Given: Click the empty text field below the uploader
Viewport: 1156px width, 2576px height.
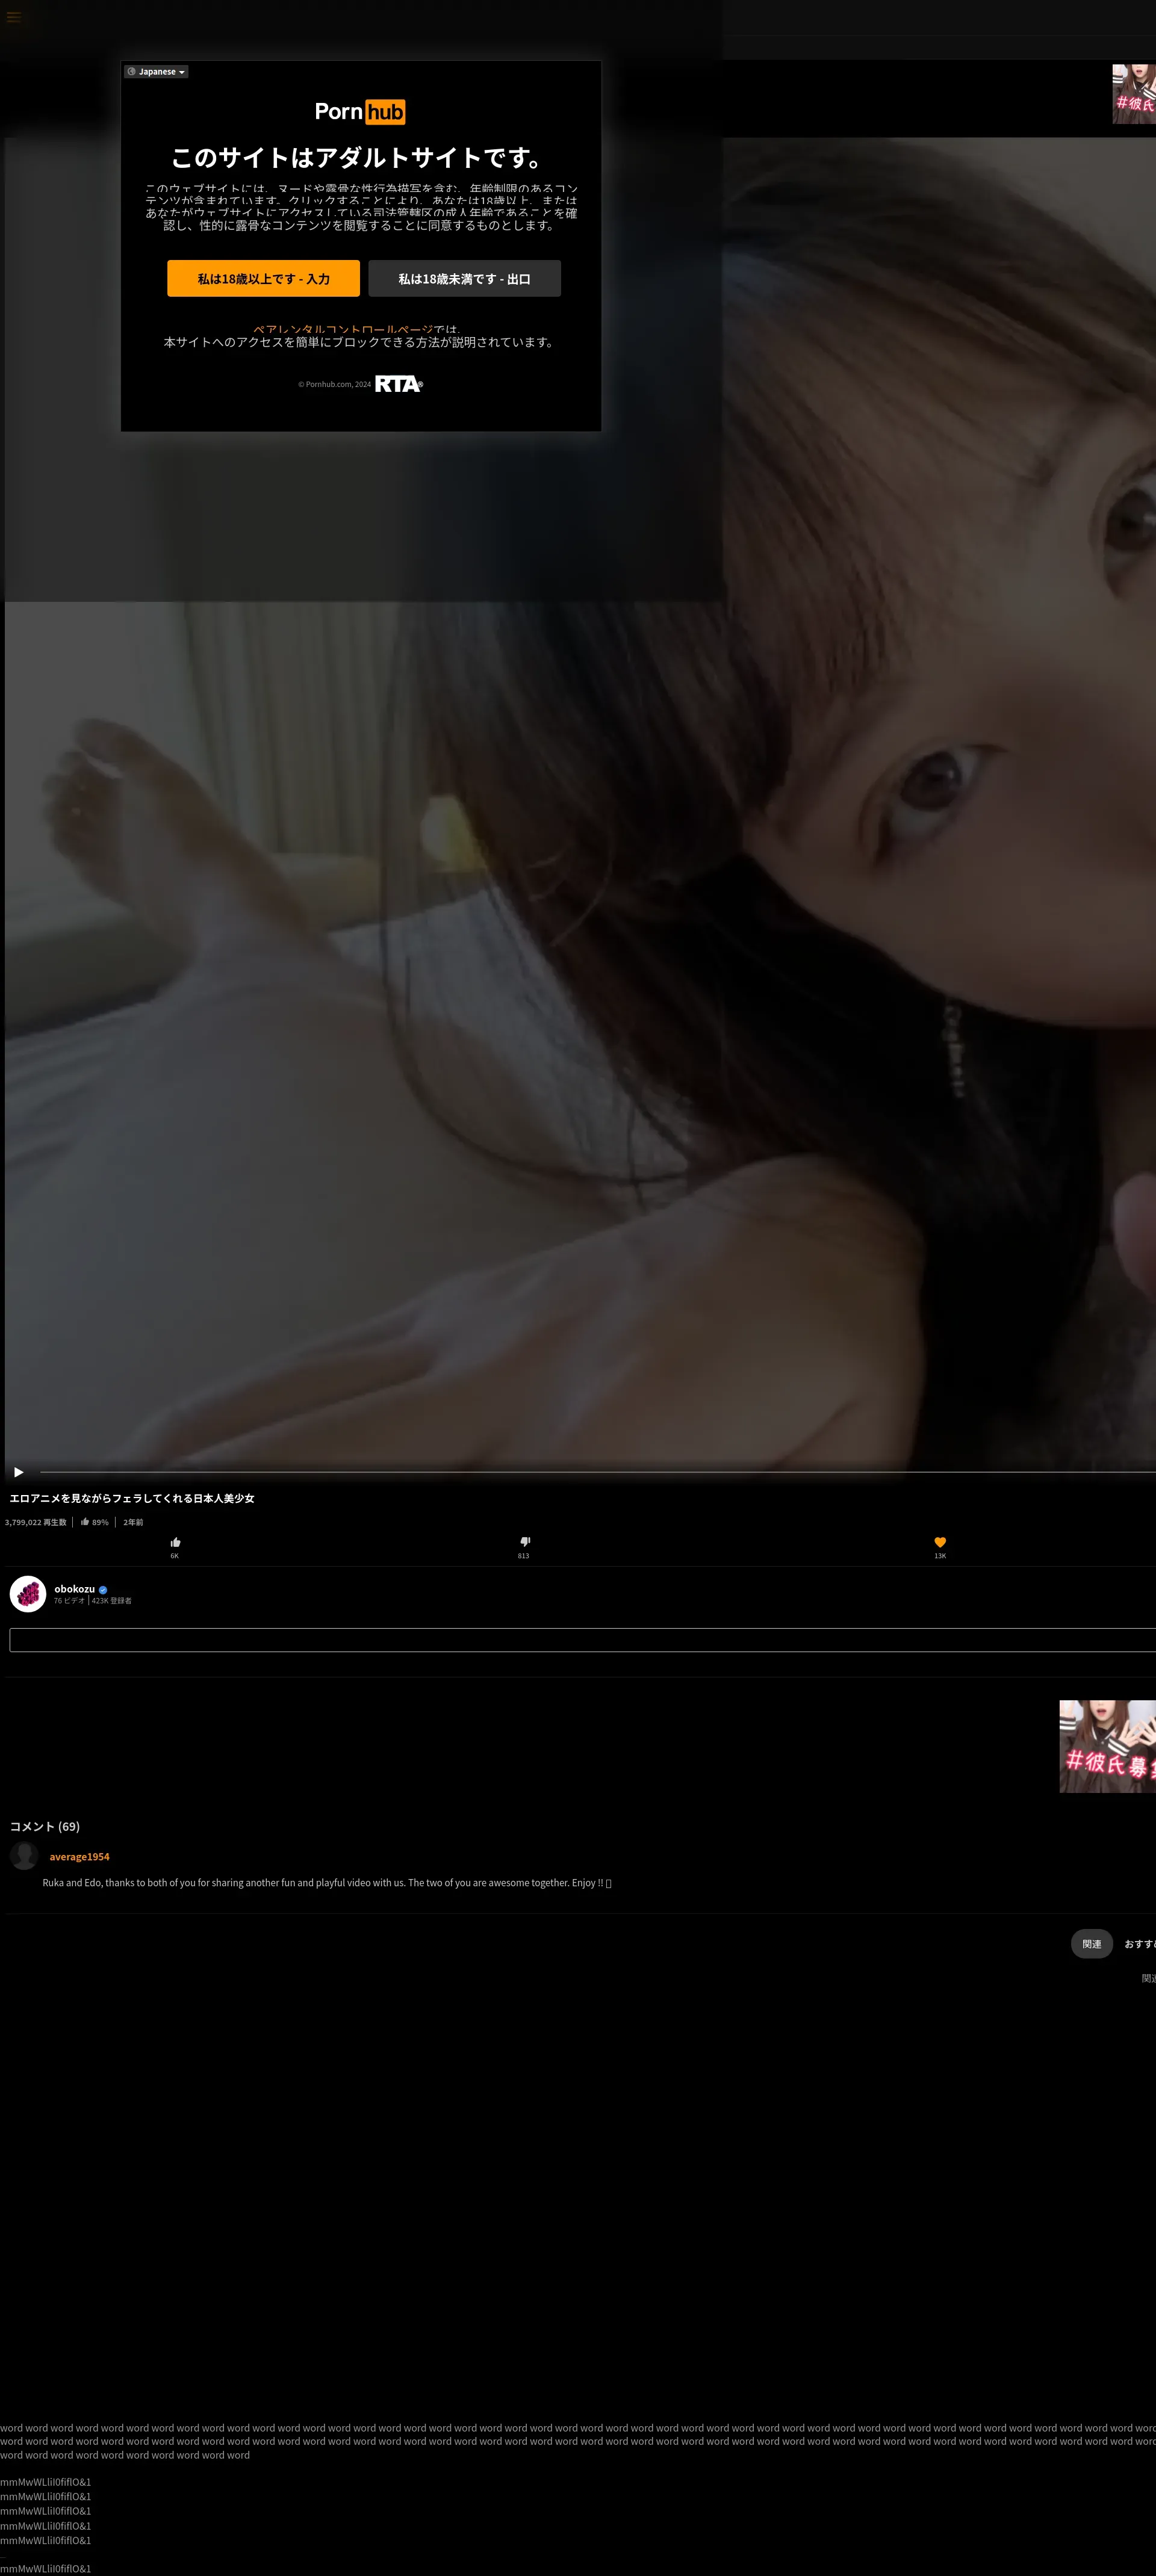Looking at the screenshot, I should click(580, 1640).
